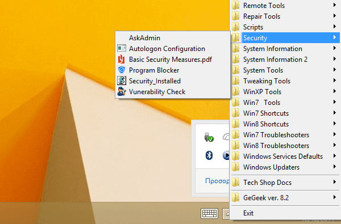Launch Autologon Configuration entry

click(173, 49)
